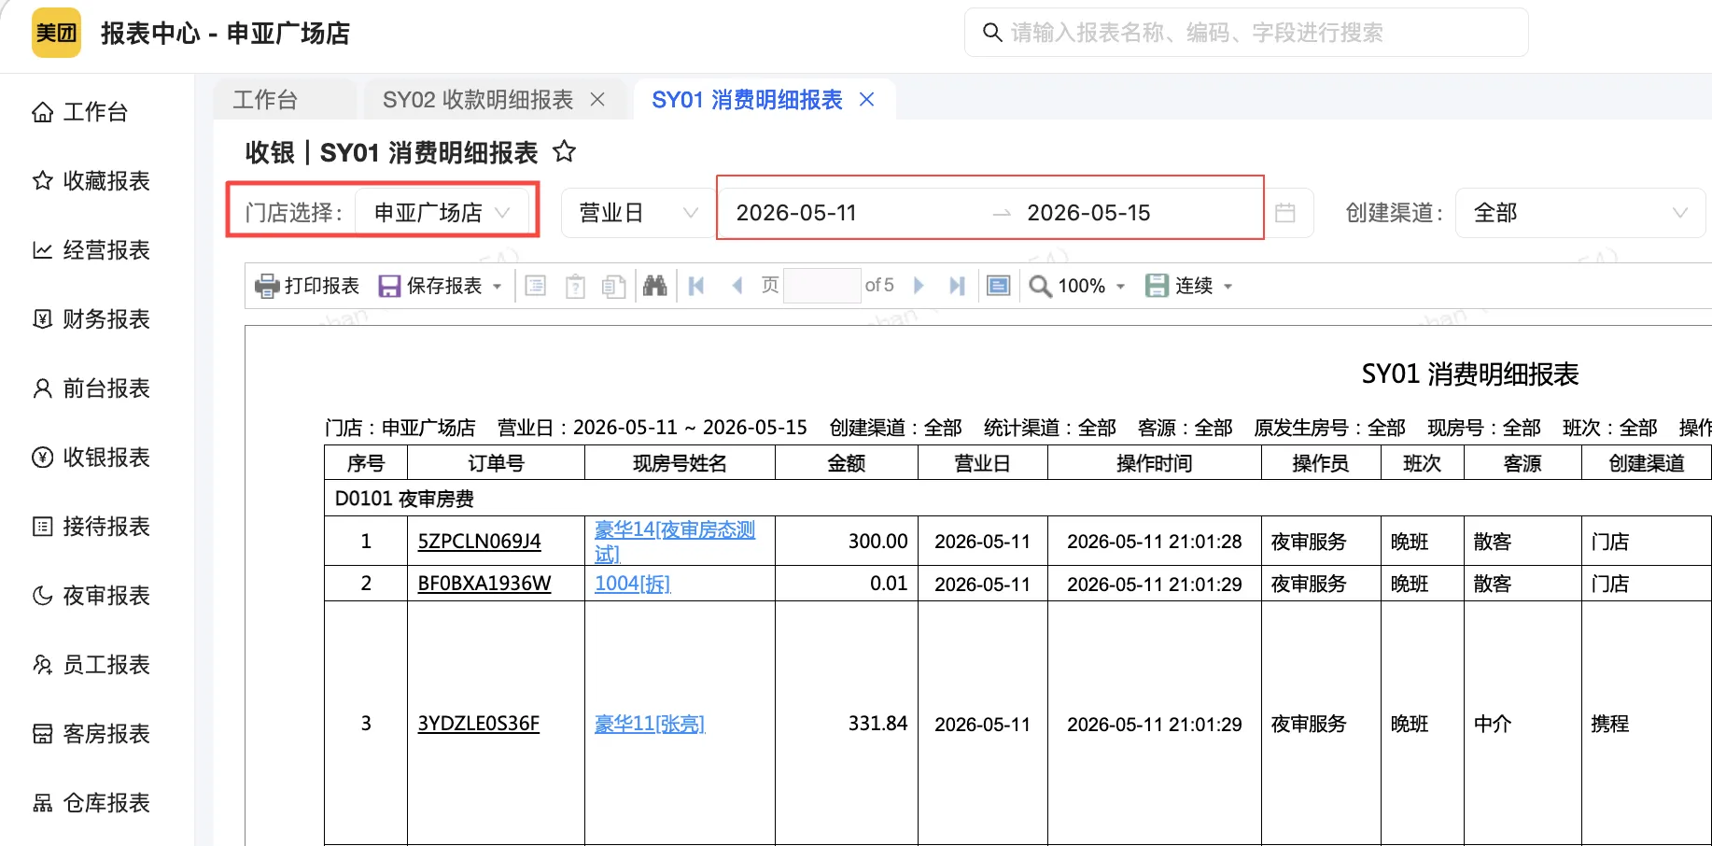
Task: Click the copy pages toolbar icon
Action: pyautogui.click(x=613, y=286)
